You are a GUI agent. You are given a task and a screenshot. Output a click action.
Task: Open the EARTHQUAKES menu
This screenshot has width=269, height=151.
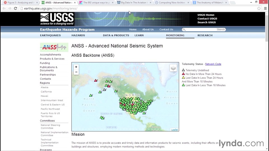tap(50, 35)
